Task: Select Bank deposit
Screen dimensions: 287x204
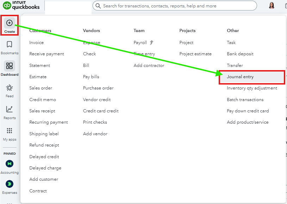Action: [x=240, y=54]
